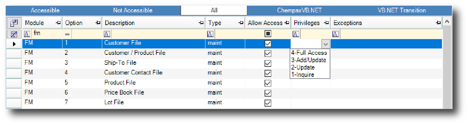This screenshot has height=125, width=468.
Task: Open Type filter operator icon
Action: 210,34
